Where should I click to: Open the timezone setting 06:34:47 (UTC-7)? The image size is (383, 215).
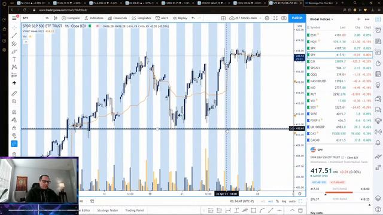242,201
